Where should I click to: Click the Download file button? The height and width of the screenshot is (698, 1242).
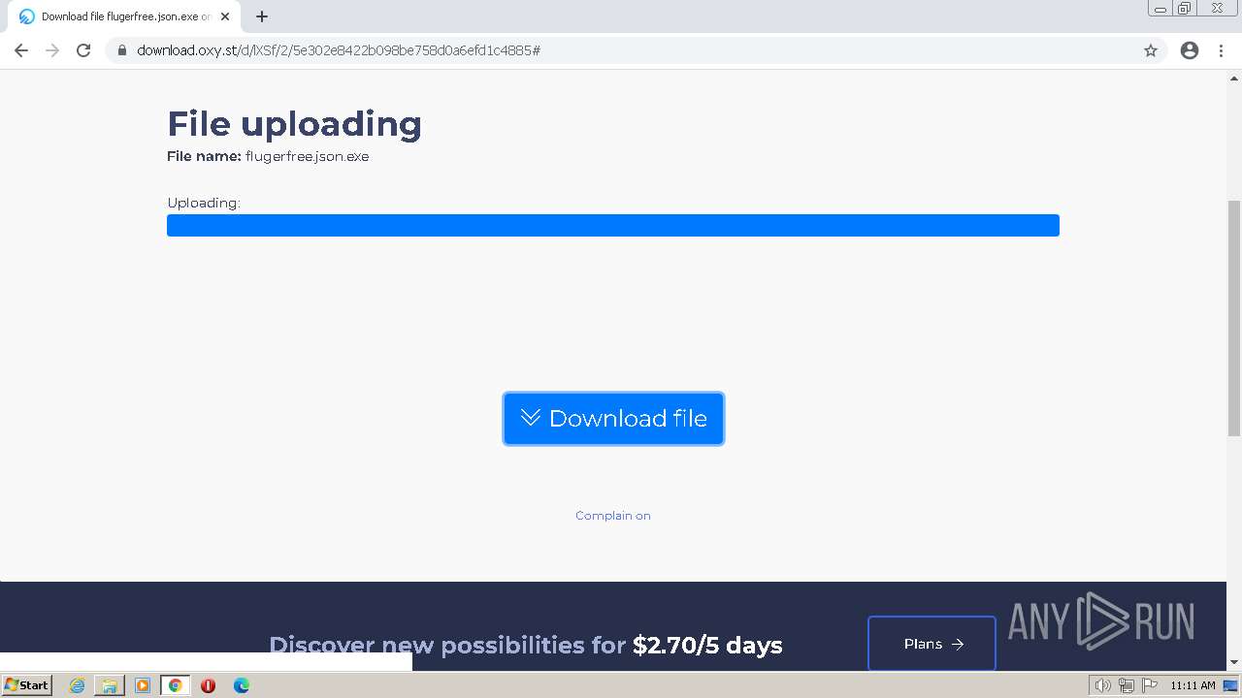pyautogui.click(x=613, y=419)
